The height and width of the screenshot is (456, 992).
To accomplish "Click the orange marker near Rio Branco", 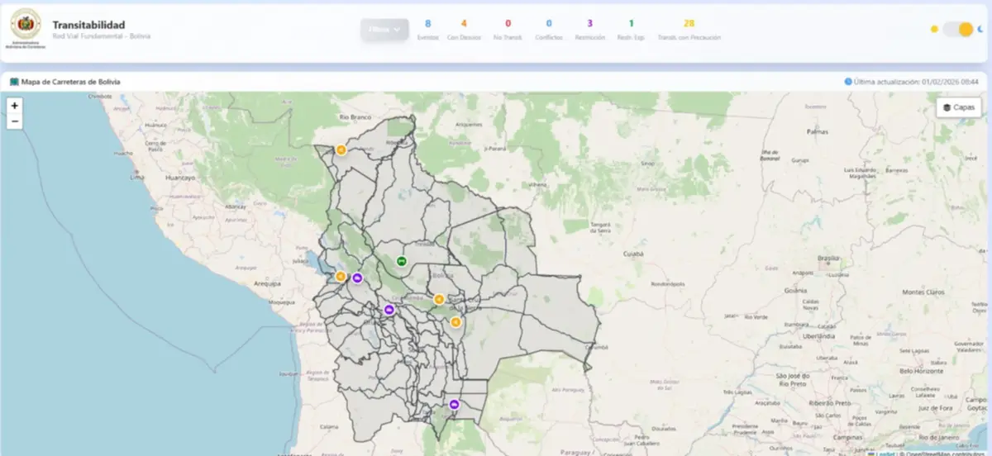I will 341,150.
